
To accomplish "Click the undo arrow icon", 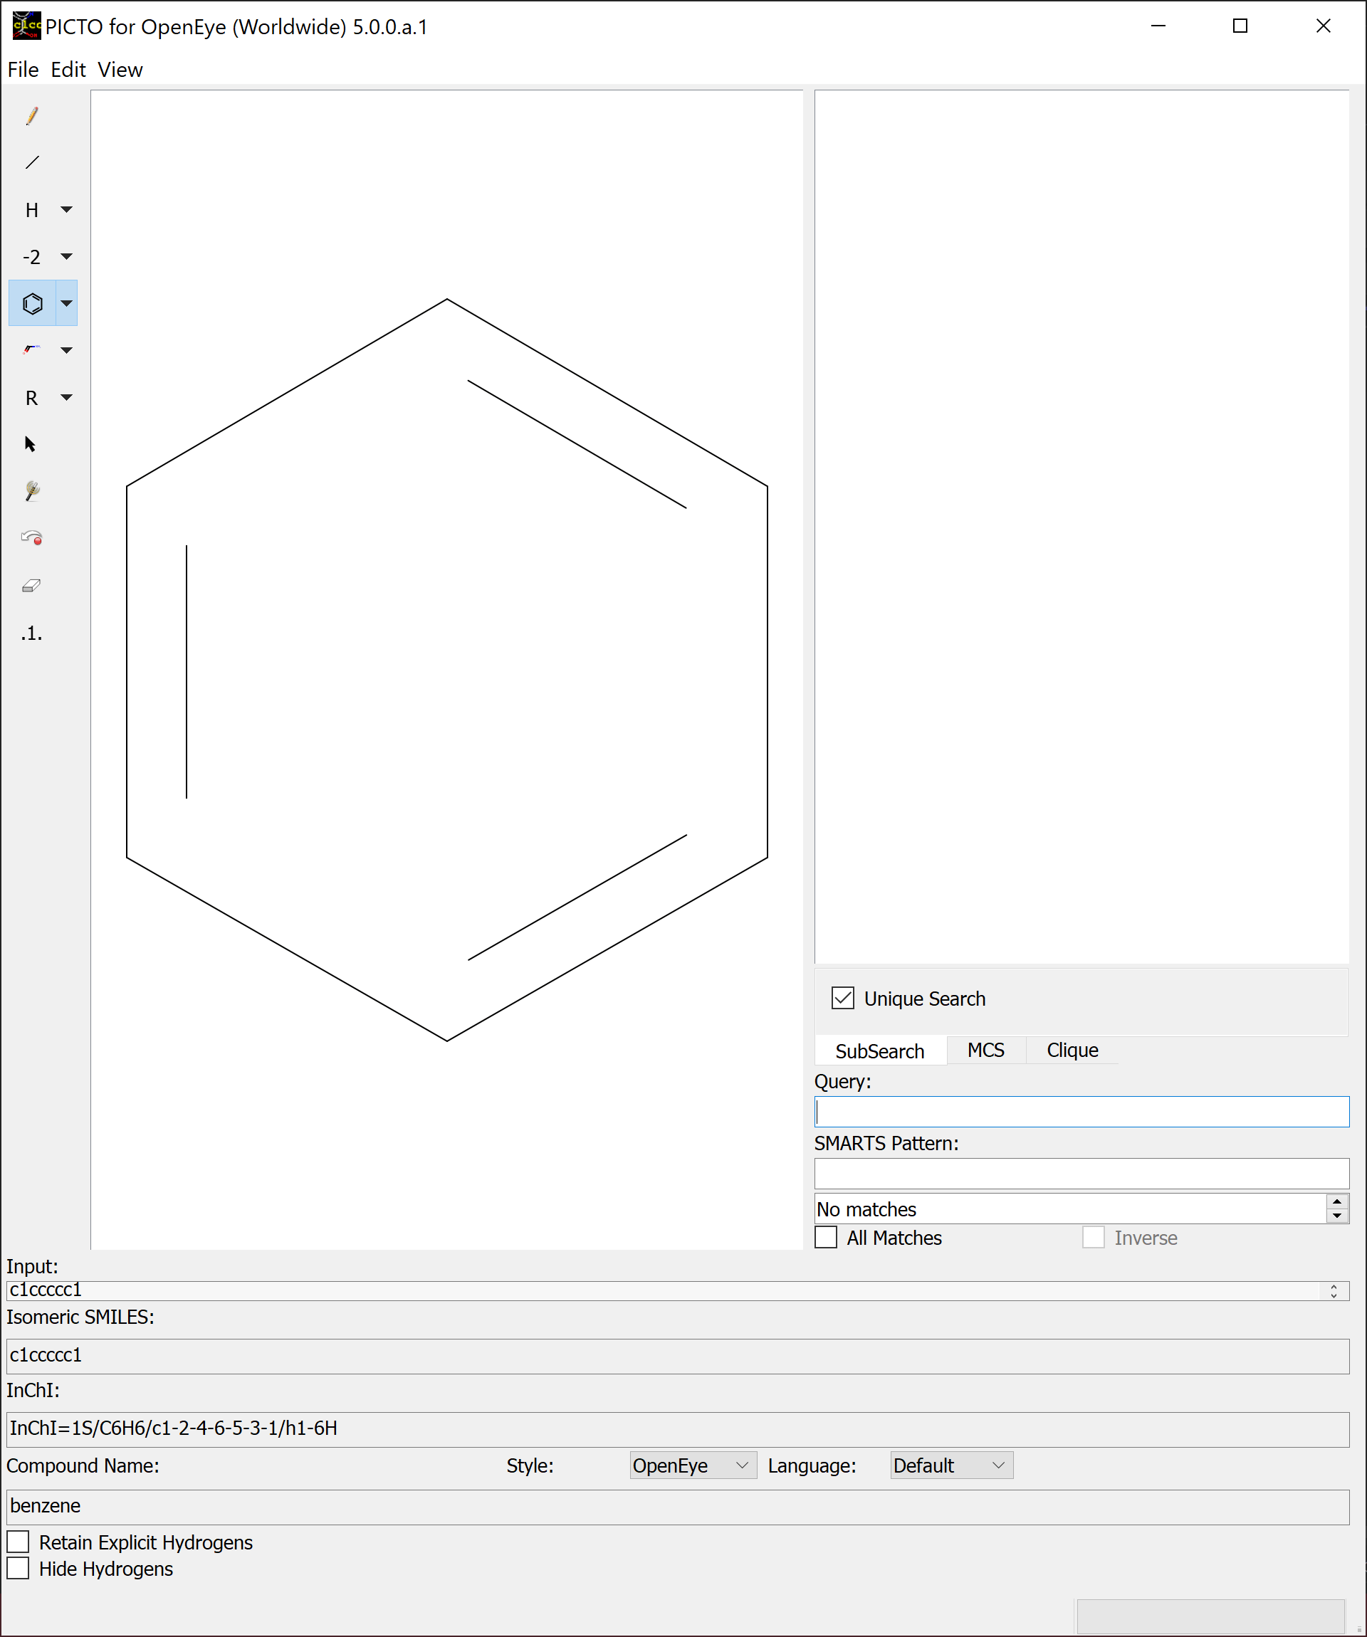I will [32, 538].
